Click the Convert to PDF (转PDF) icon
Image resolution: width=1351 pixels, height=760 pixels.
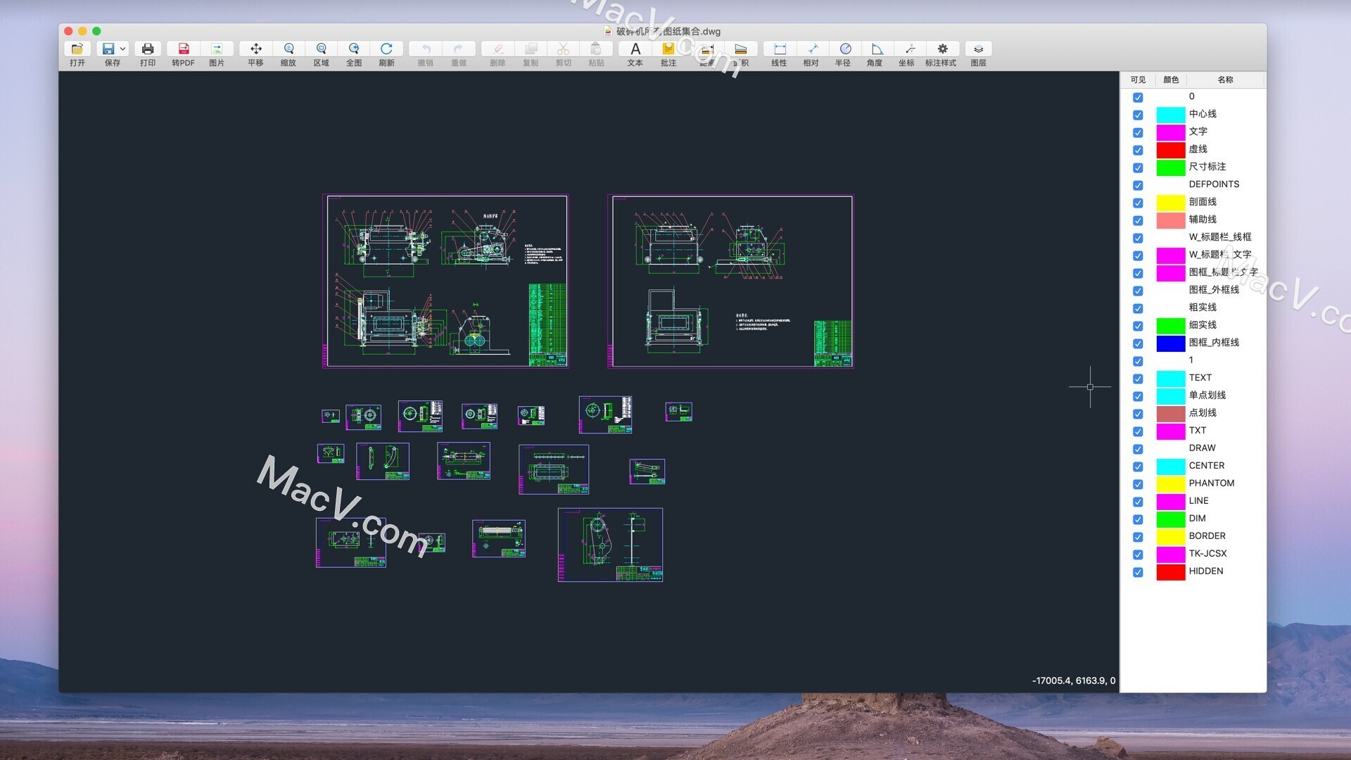click(183, 49)
